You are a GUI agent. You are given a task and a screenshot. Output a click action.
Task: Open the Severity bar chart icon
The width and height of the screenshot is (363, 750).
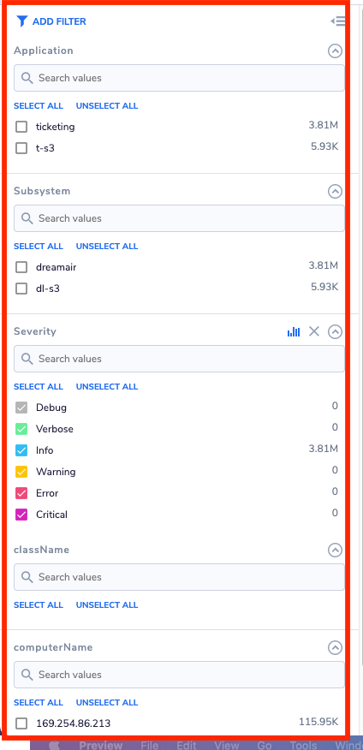click(x=294, y=331)
